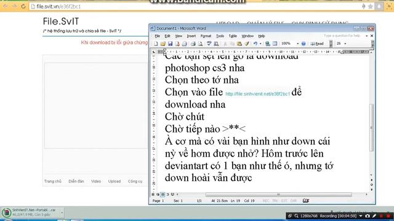Click the Bandicam pencil drawing icon
Image resolution: width=394 pixels, height=221 pixels.
(x=374, y=215)
